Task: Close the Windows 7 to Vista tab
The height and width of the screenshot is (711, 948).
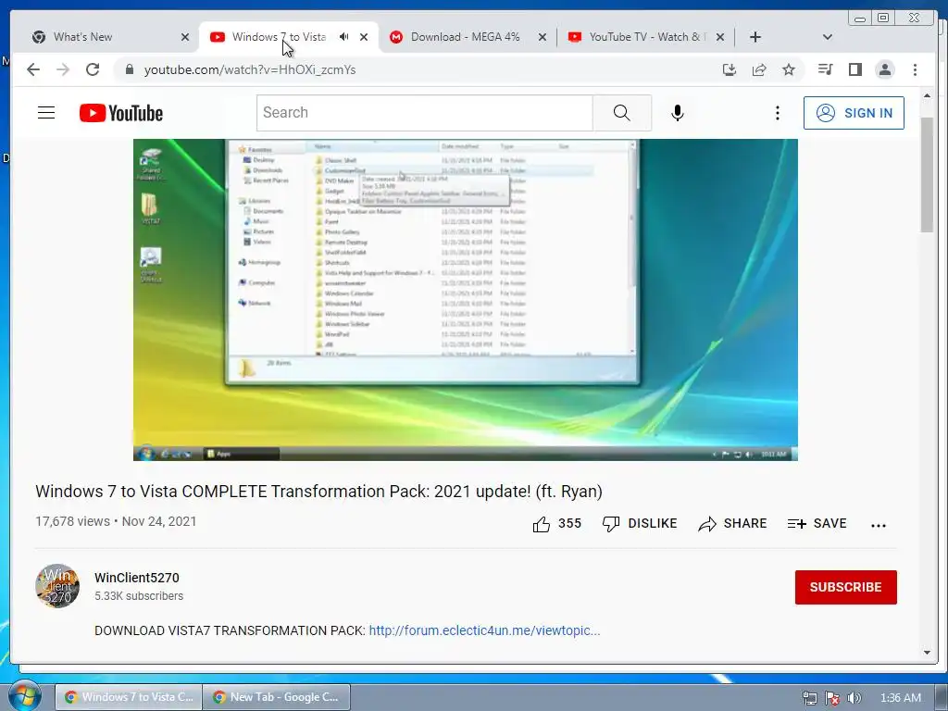Action: pyautogui.click(x=364, y=37)
